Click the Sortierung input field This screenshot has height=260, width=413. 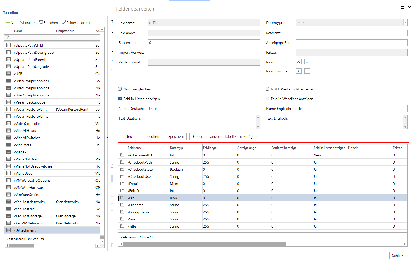pyautogui.click(x=204, y=43)
